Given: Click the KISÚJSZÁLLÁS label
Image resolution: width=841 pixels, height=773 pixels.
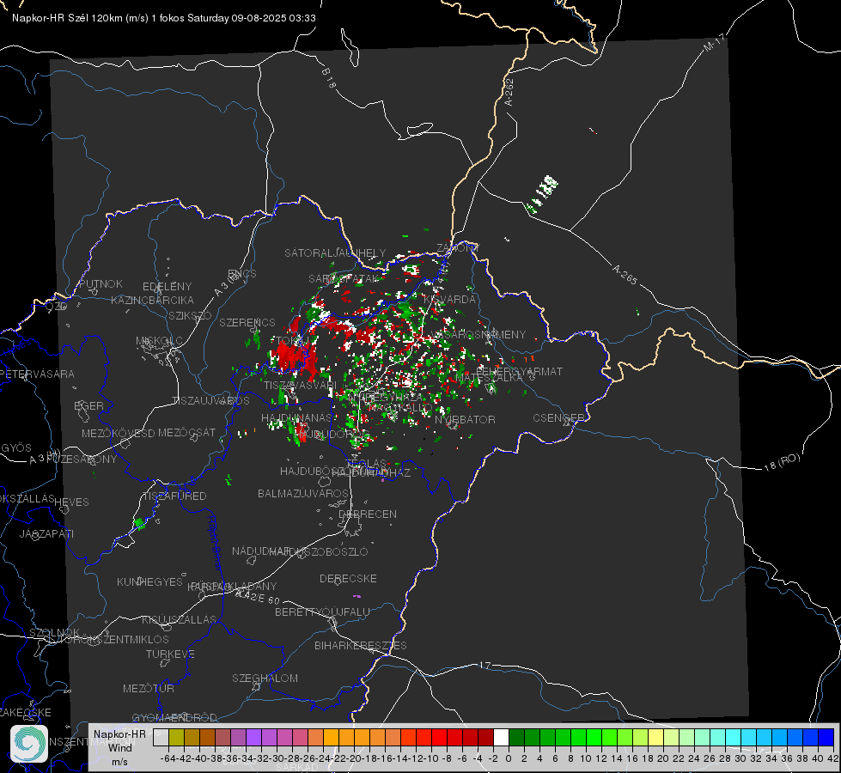Looking at the screenshot, I should click(180, 619).
